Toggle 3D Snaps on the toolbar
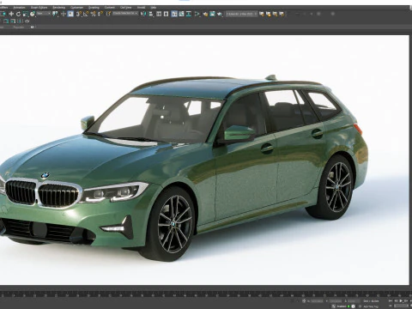Viewport: 412px width, 309px height. 78,14
